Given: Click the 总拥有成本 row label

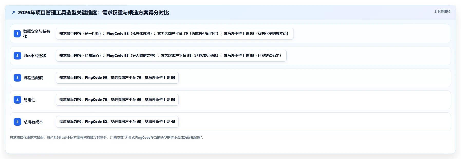Looking at the screenshot, I should pos(33,122).
